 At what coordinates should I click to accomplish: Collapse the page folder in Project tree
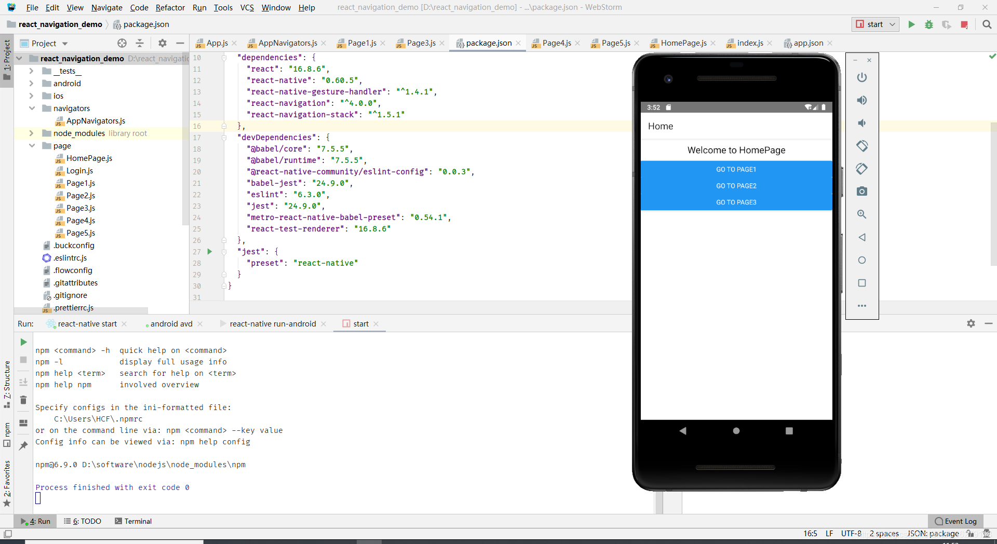(32, 146)
